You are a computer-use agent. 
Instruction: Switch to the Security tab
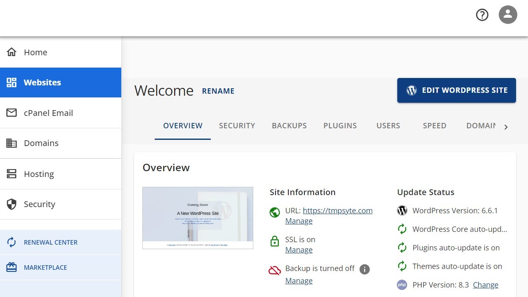(x=237, y=126)
